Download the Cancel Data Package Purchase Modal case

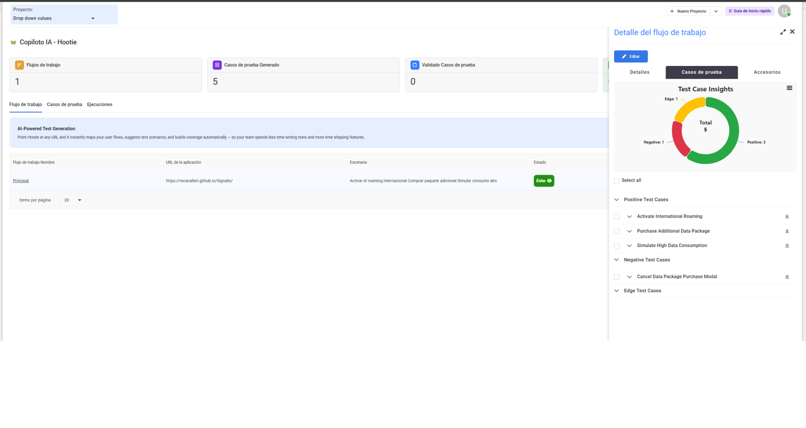coord(787,277)
